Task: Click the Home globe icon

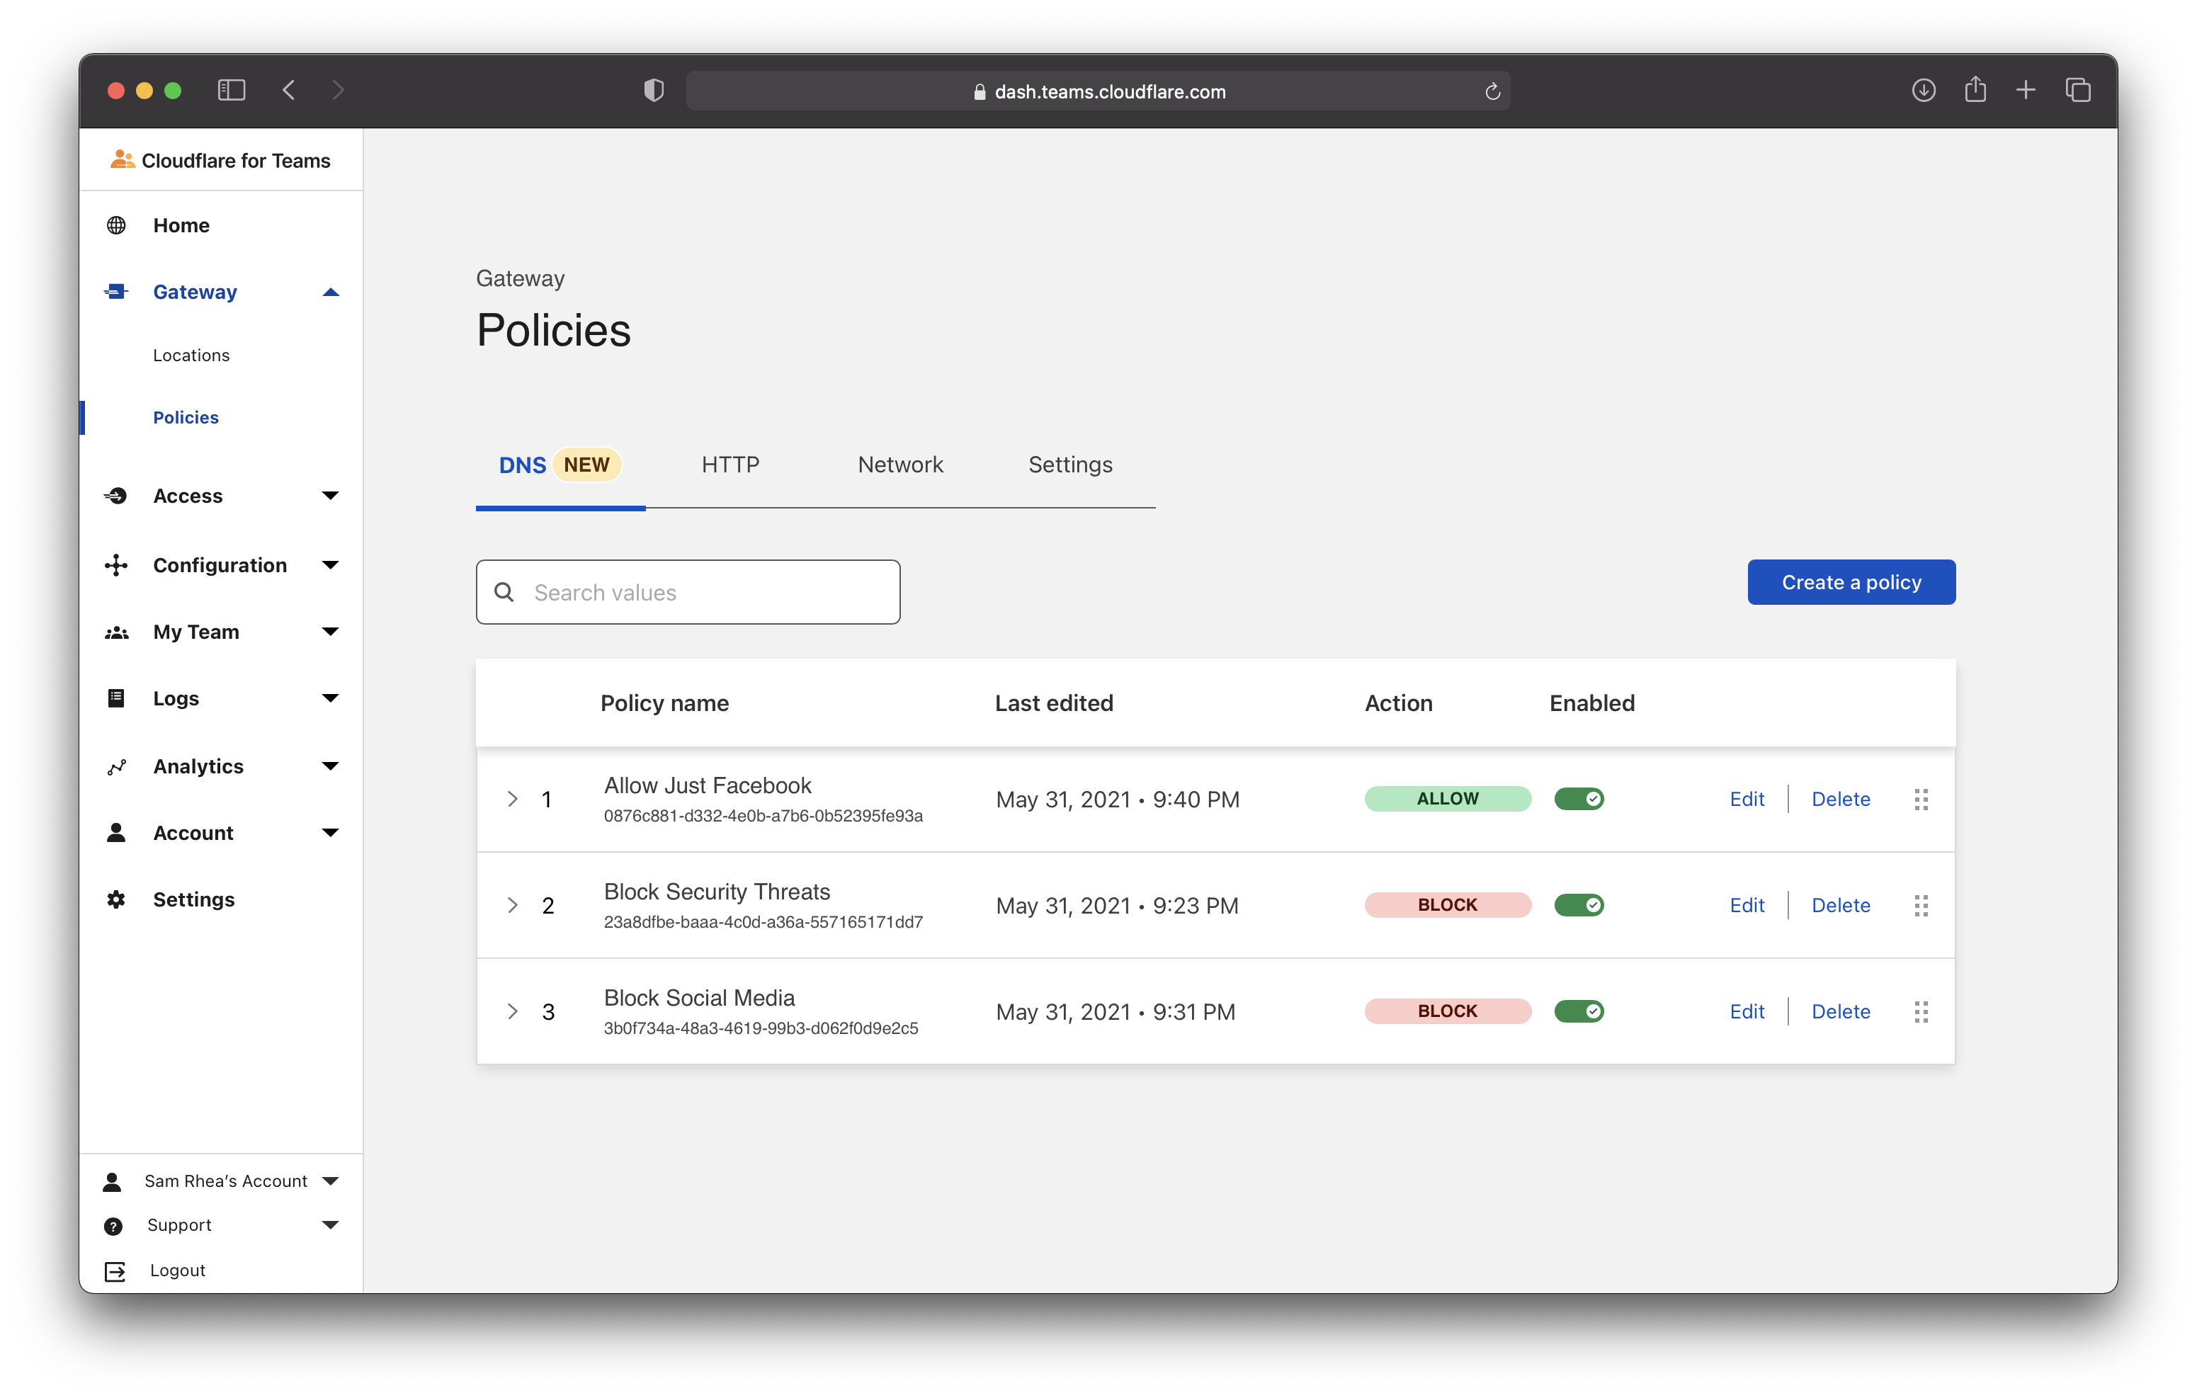Action: click(116, 225)
